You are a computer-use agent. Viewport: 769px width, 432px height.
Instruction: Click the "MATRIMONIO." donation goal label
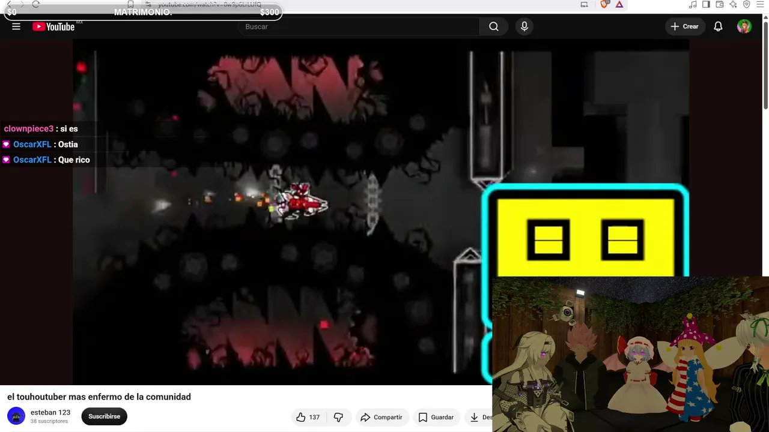(x=143, y=12)
